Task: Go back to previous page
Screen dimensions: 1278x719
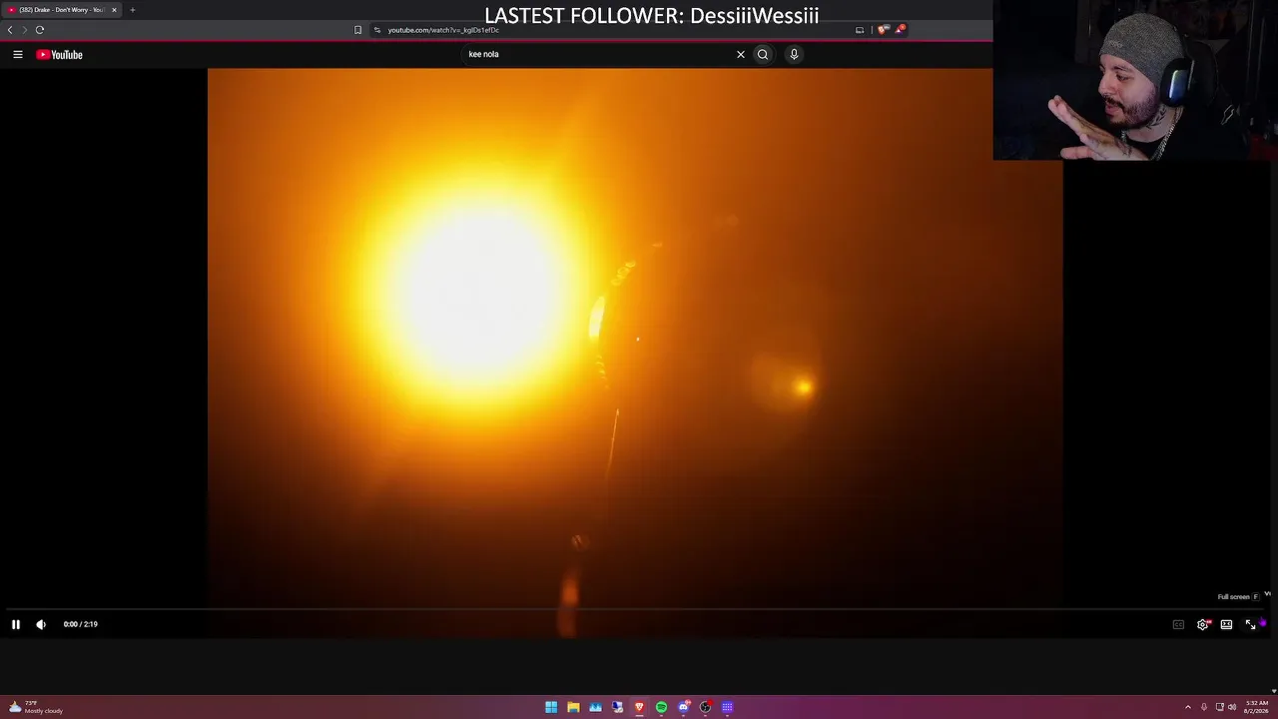Action: 10,30
